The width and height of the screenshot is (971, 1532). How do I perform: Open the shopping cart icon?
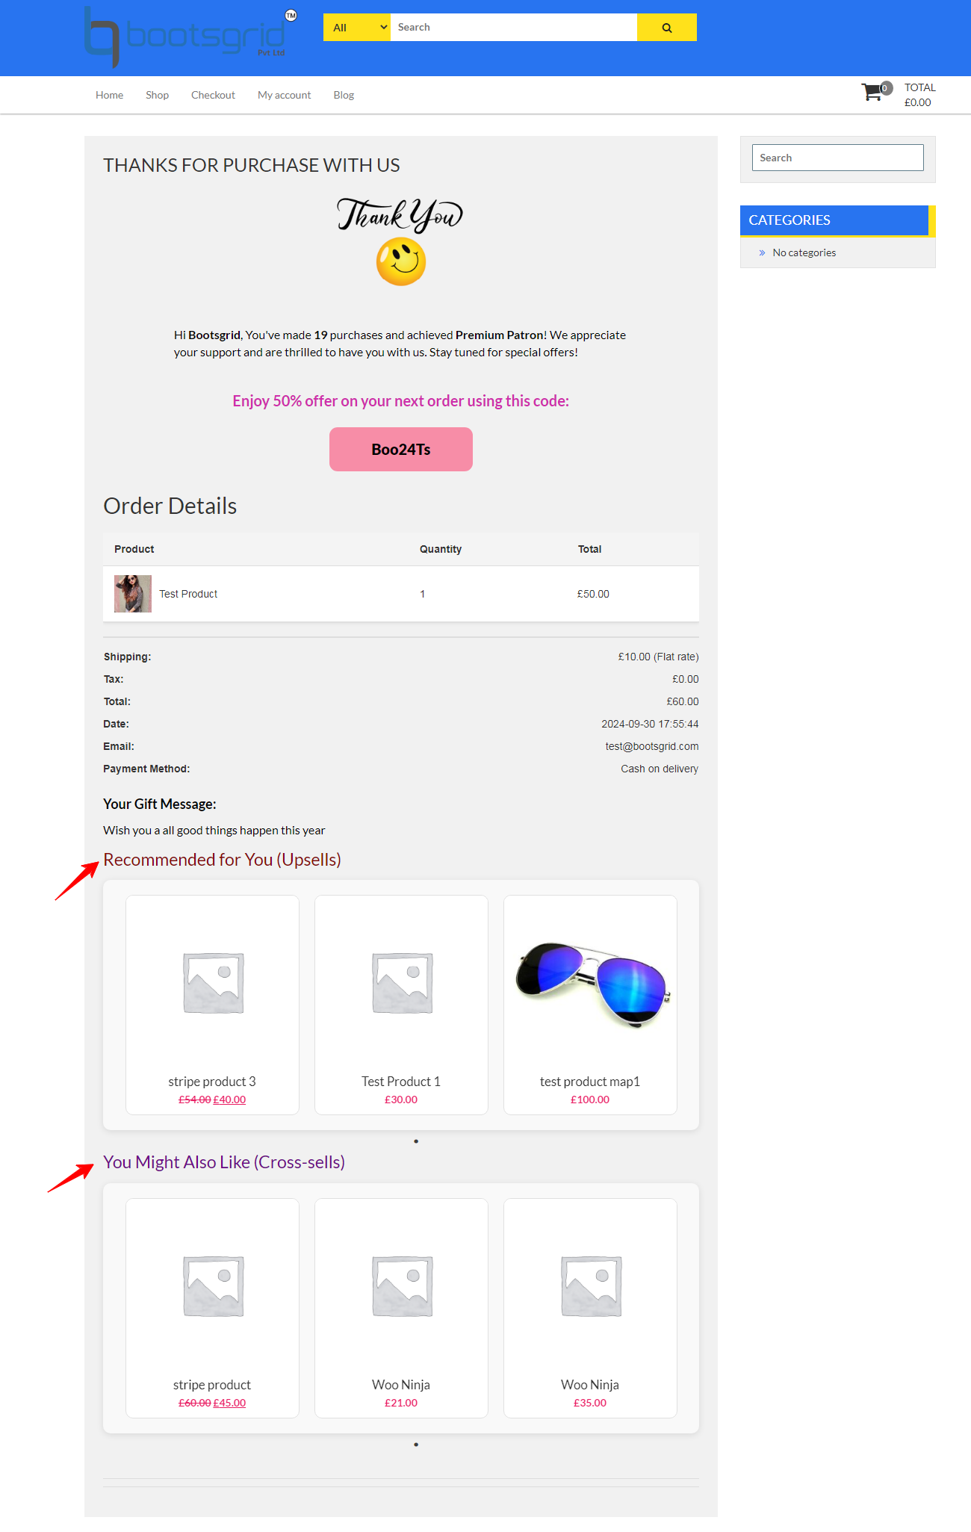[872, 93]
